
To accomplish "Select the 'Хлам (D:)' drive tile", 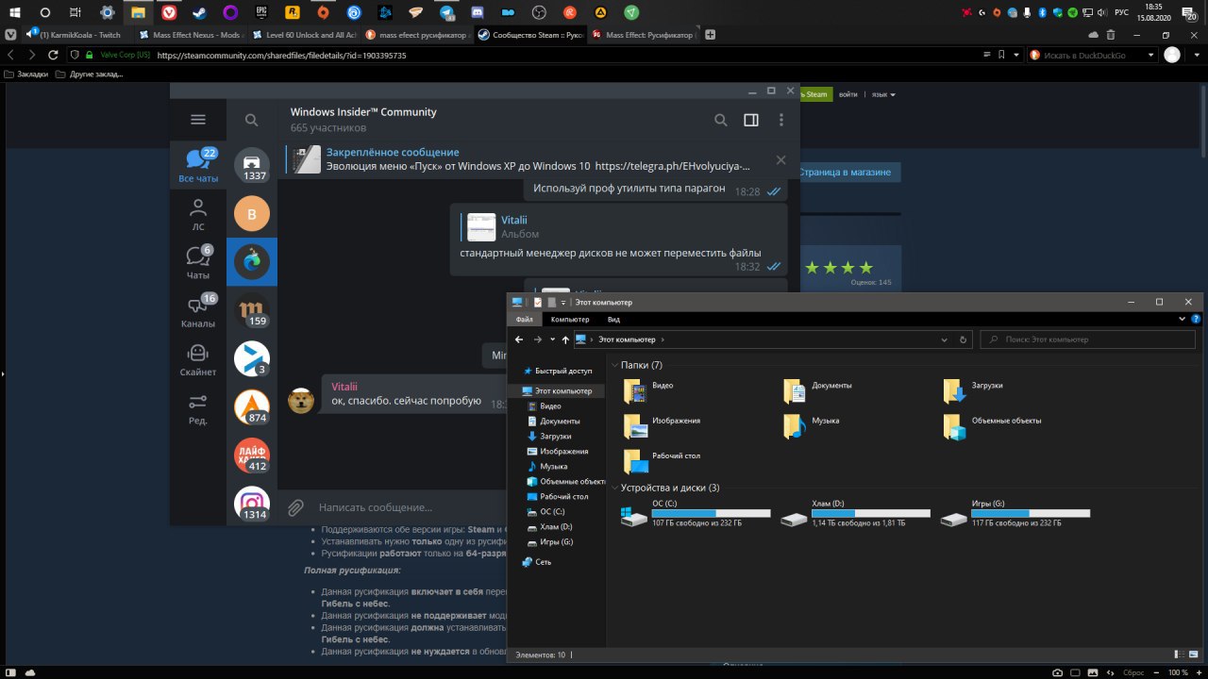I will click(856, 514).
